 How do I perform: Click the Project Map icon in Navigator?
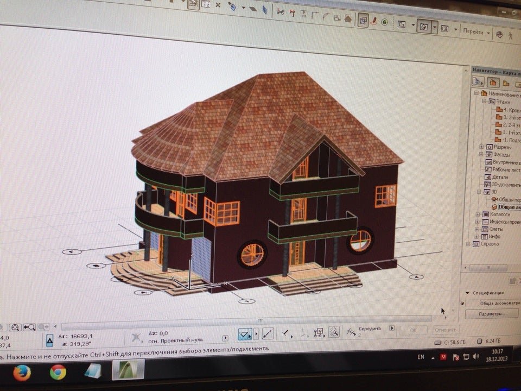[493, 83]
